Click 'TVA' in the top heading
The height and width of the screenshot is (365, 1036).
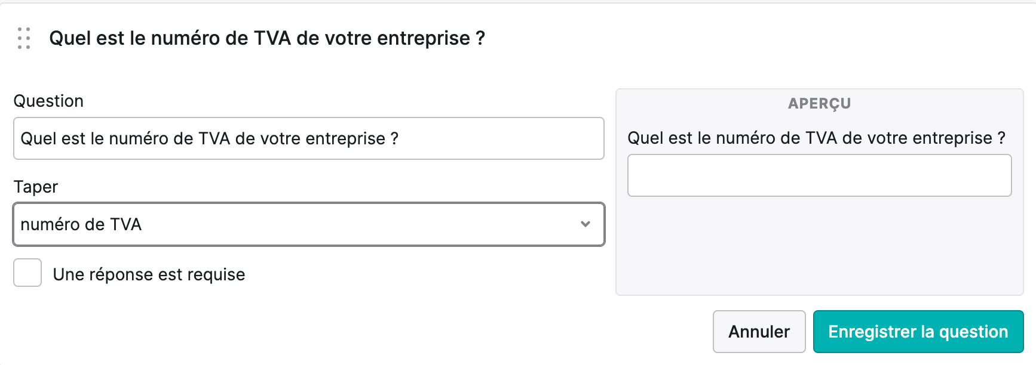272,38
